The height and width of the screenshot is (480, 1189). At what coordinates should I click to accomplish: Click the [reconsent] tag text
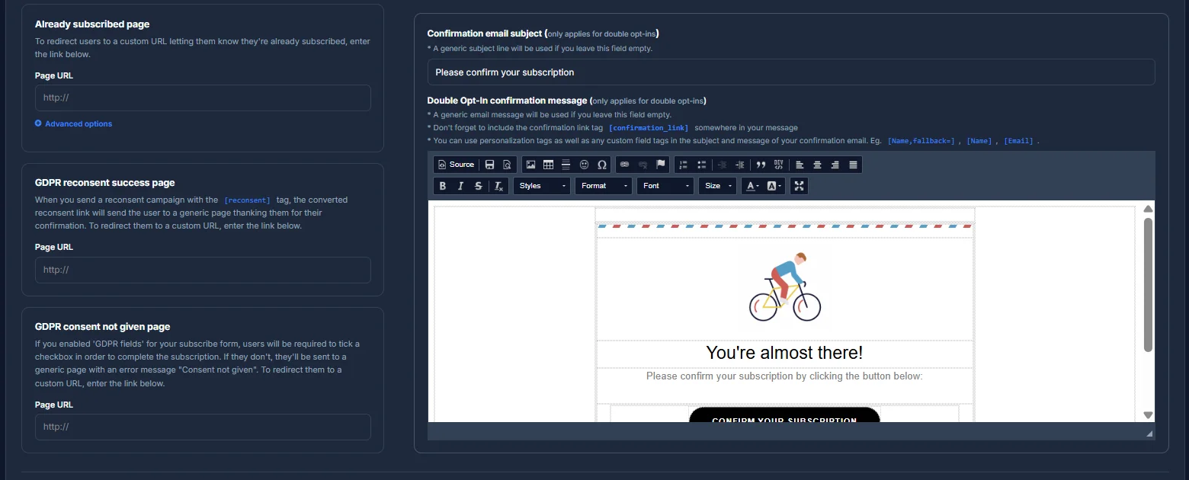point(247,200)
